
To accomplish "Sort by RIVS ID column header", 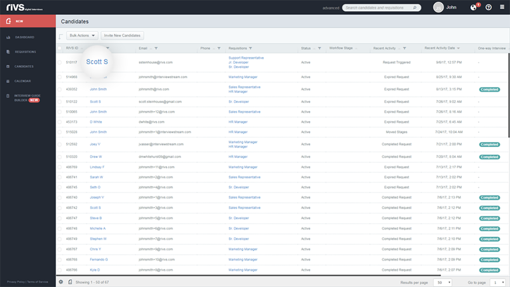I will [x=72, y=48].
